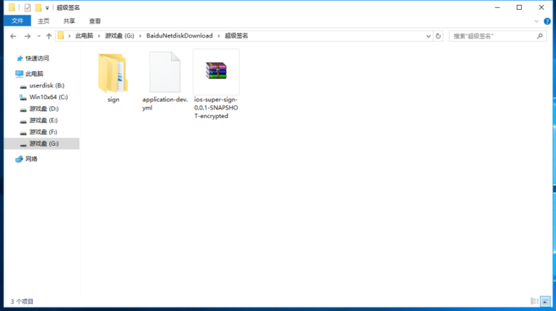Select the application-dev.yml file icon

tap(165, 73)
